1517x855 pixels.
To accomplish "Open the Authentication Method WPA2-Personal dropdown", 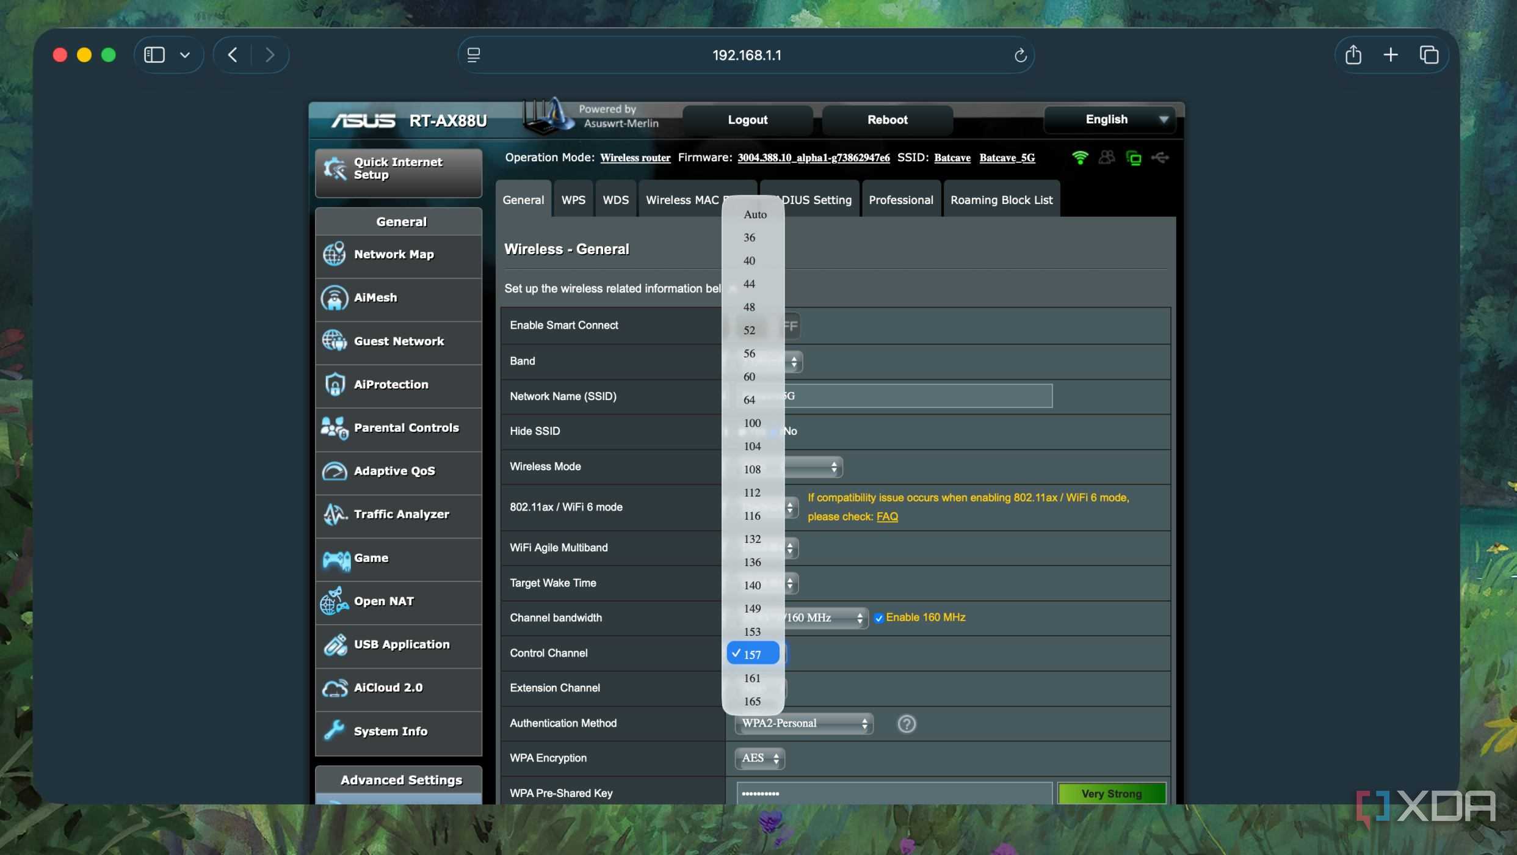I will (803, 723).
